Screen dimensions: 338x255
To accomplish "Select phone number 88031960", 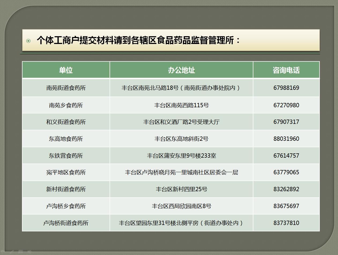I will point(286,139).
